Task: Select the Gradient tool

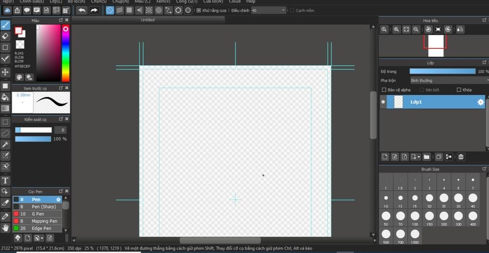Action: point(5,108)
